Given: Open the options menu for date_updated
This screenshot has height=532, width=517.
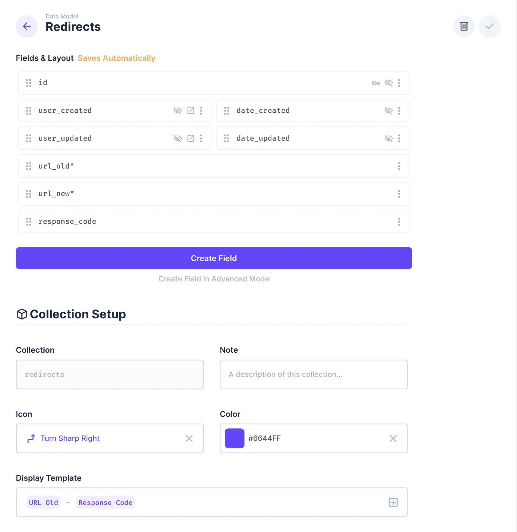Looking at the screenshot, I should pos(399,139).
